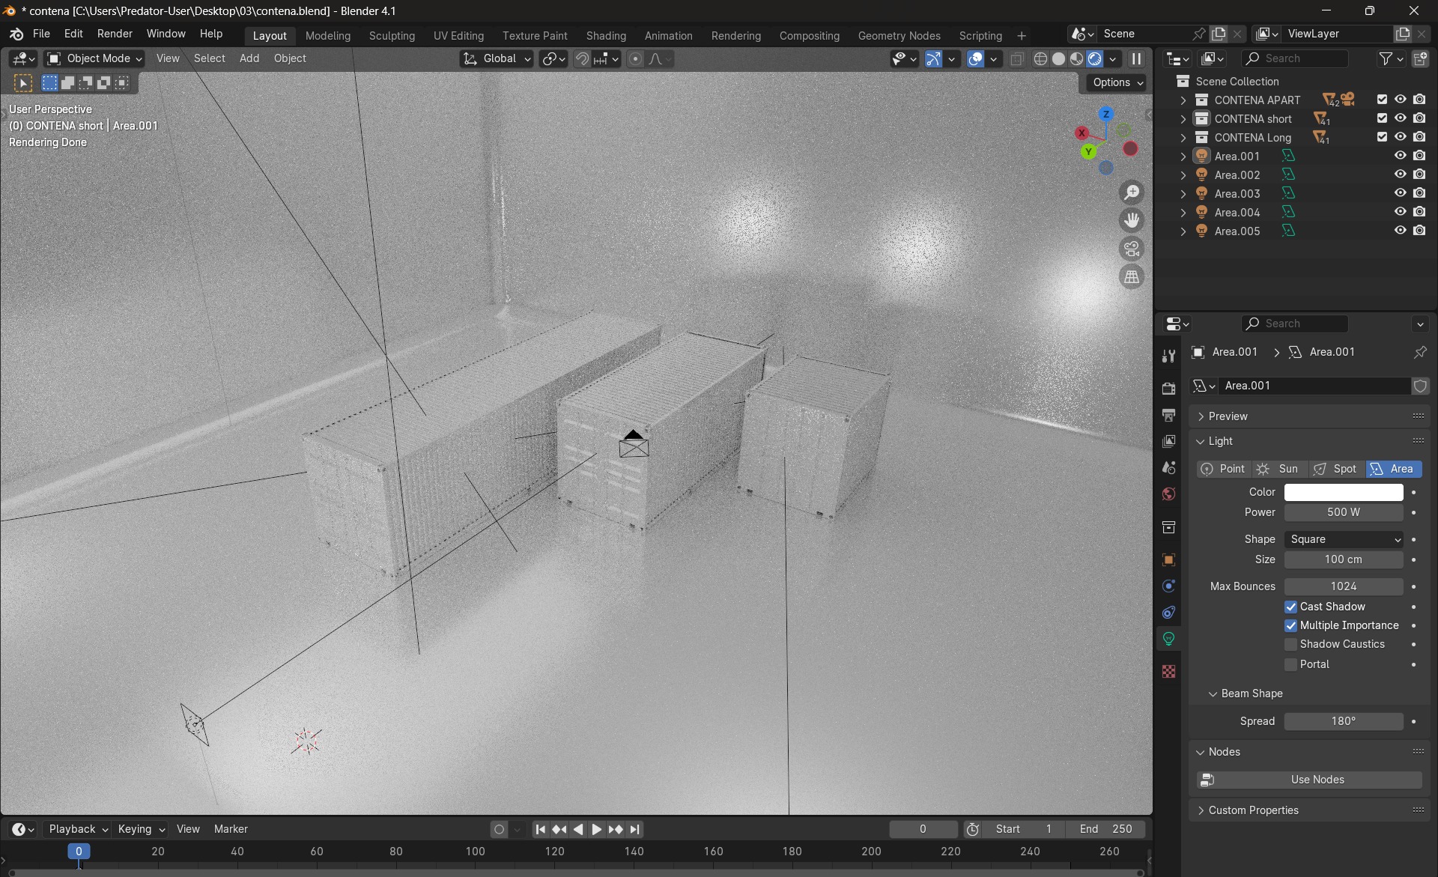
Task: Pause the viewport render preview
Action: (x=1136, y=58)
